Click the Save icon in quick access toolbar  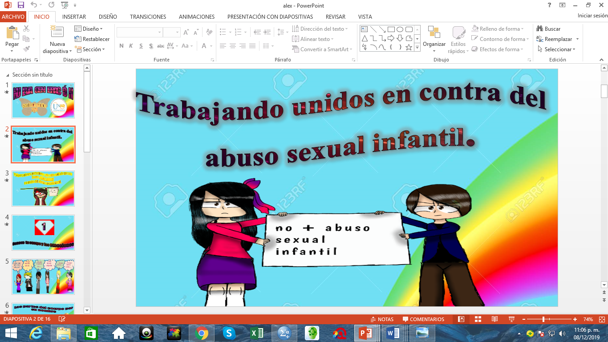click(x=21, y=5)
